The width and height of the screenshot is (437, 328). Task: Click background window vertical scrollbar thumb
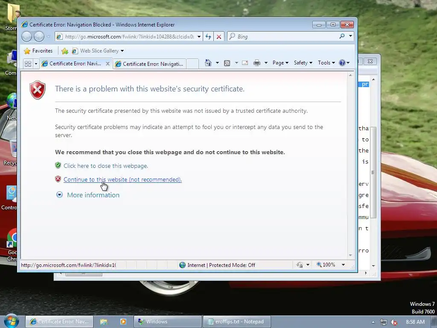[373, 173]
